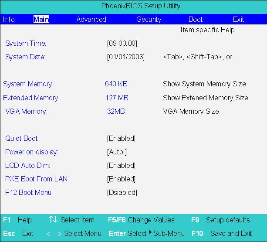
Task: Click the Quiet Boot label
Action: [x=22, y=138]
